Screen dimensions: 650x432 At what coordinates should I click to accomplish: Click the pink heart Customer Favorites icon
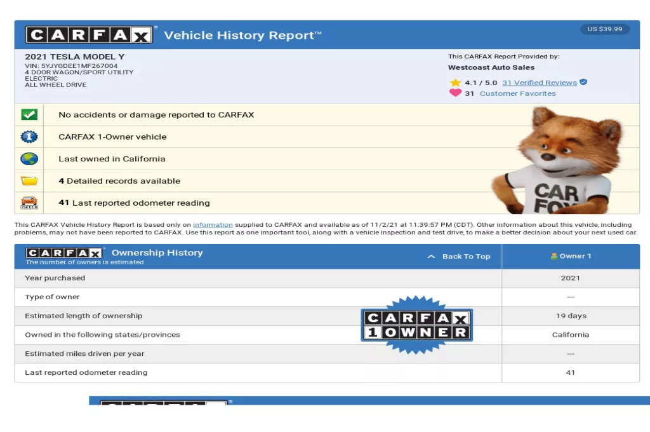coord(455,93)
